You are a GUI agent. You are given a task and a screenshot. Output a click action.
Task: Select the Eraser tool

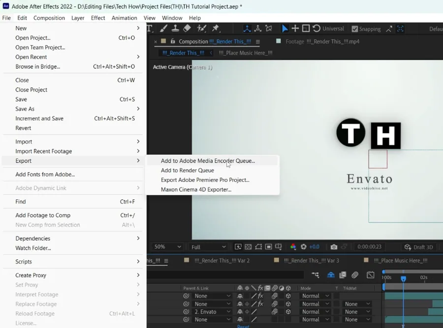click(x=187, y=29)
